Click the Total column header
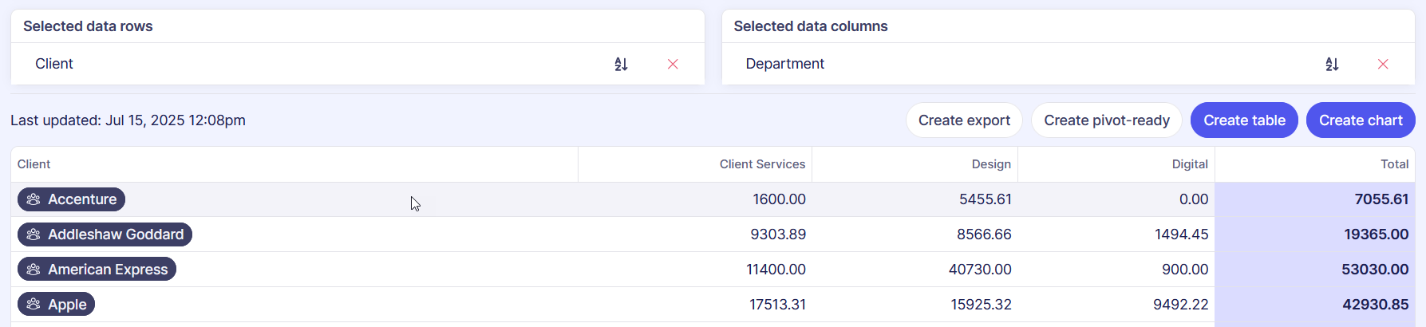The width and height of the screenshot is (1426, 327). 1394,164
